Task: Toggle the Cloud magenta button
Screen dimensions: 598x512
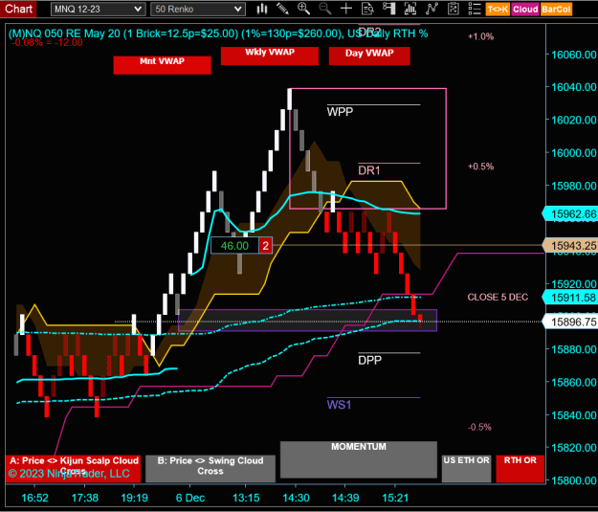Action: coord(525,10)
